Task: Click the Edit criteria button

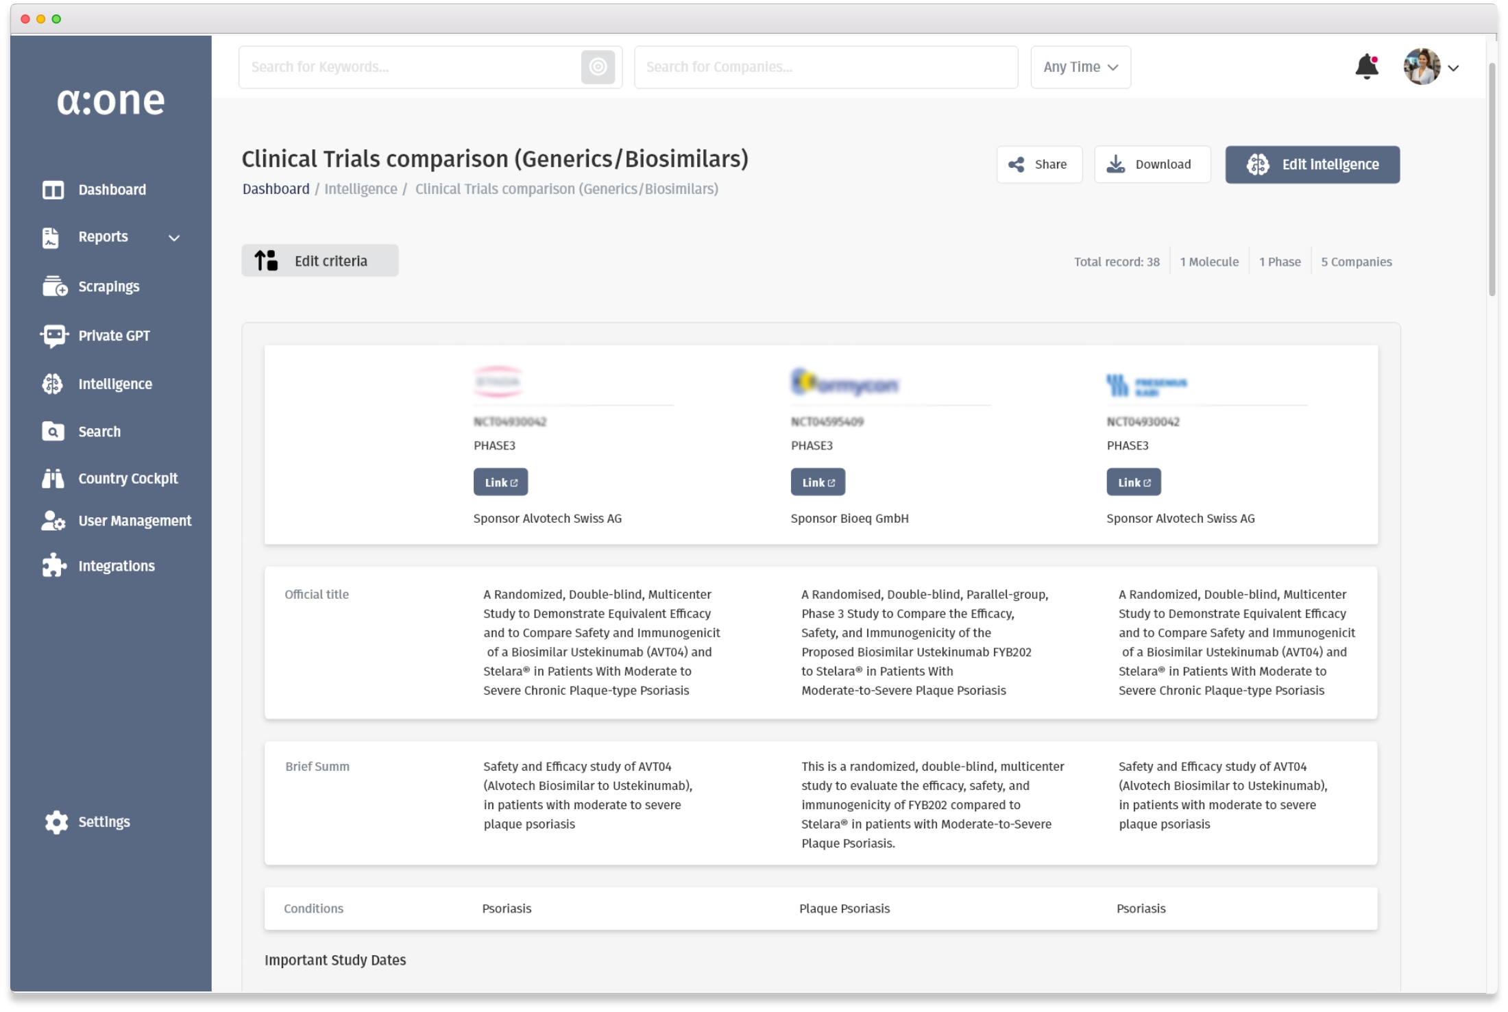Action: [319, 261]
